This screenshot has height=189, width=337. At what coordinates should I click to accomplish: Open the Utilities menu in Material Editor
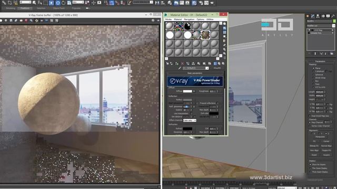point(210,19)
